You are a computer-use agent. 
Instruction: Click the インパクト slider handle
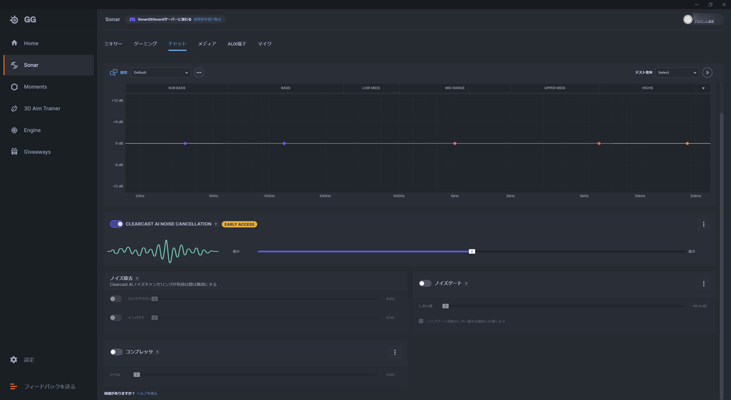pos(155,318)
